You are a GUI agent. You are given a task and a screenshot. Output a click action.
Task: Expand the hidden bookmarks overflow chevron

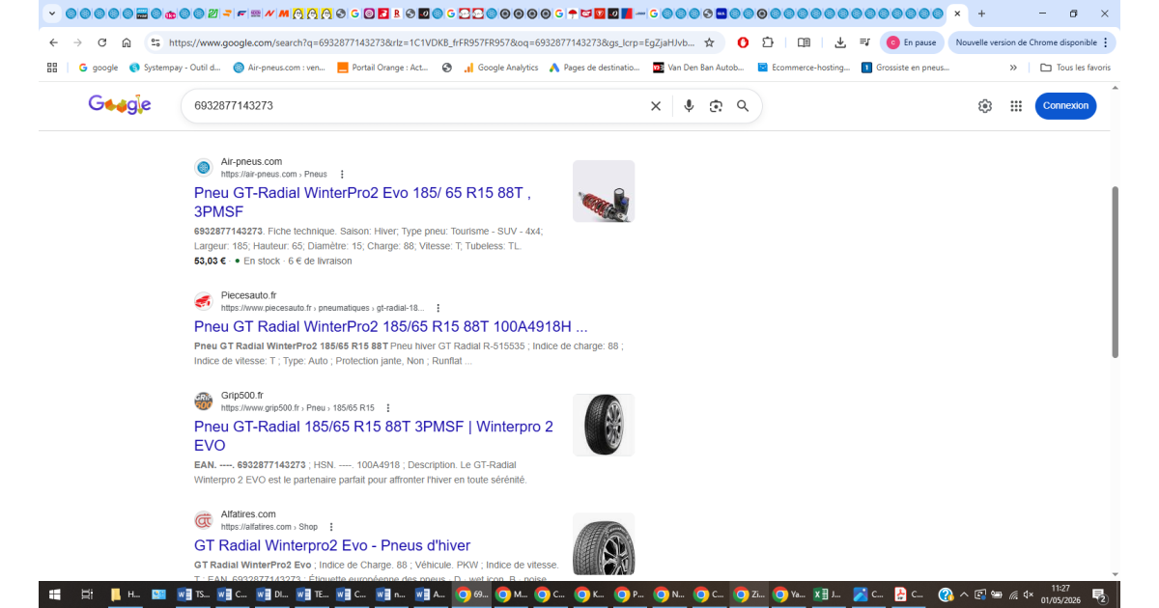coord(1013,68)
